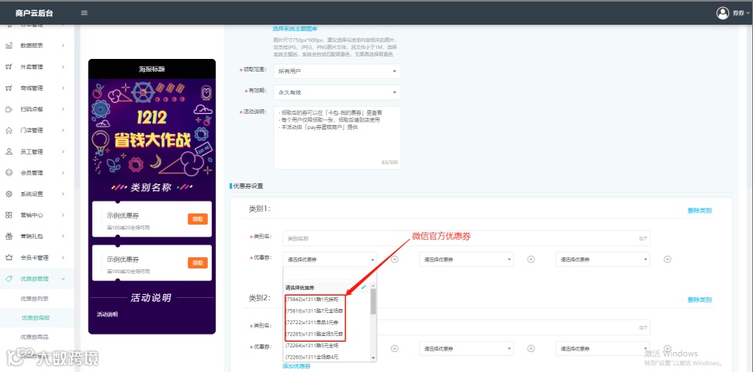
Task: Choose the (72722) coupon option
Action: tap(327, 323)
